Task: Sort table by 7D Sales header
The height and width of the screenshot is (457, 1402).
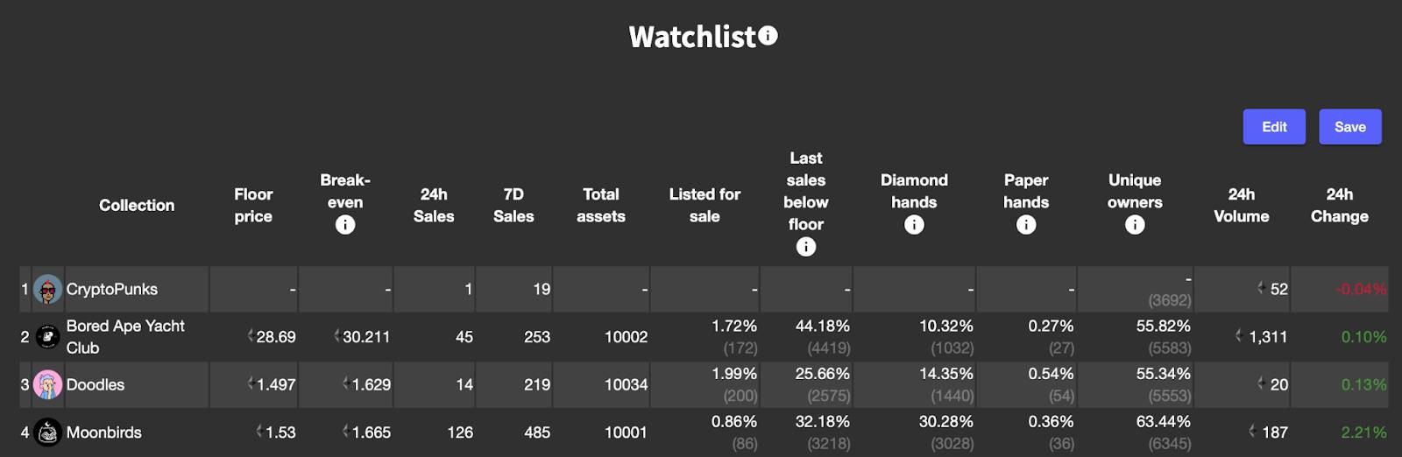Action: (513, 205)
